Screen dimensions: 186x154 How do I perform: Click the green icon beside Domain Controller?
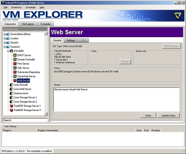[15, 60]
